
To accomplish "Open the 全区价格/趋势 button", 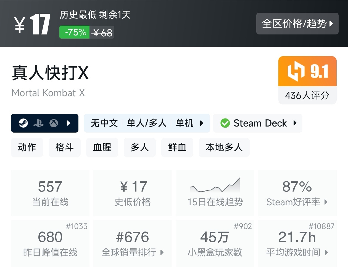I will click(x=297, y=24).
